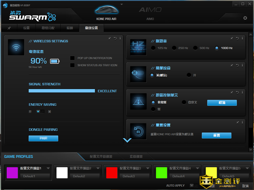254x190 pixels.
Task: Pin the Wireless Settings panel
Action: pos(110,38)
